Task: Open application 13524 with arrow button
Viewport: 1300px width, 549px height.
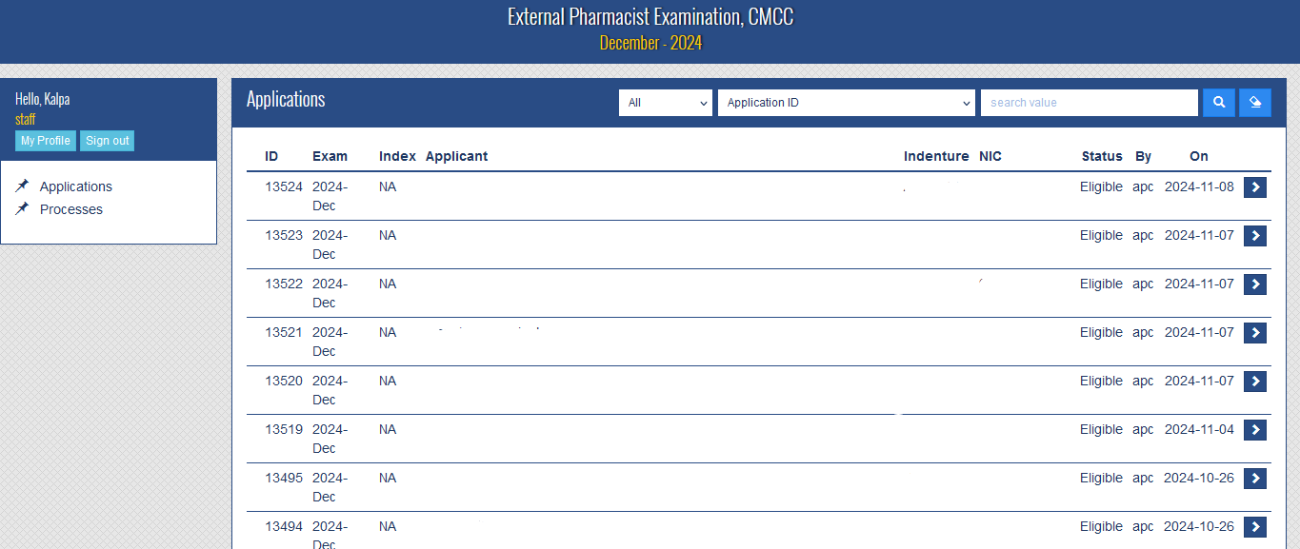Action: pyautogui.click(x=1254, y=187)
